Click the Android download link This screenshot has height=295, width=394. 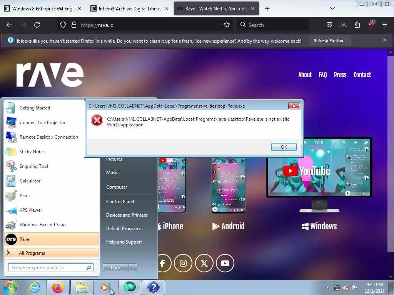pos(228,226)
